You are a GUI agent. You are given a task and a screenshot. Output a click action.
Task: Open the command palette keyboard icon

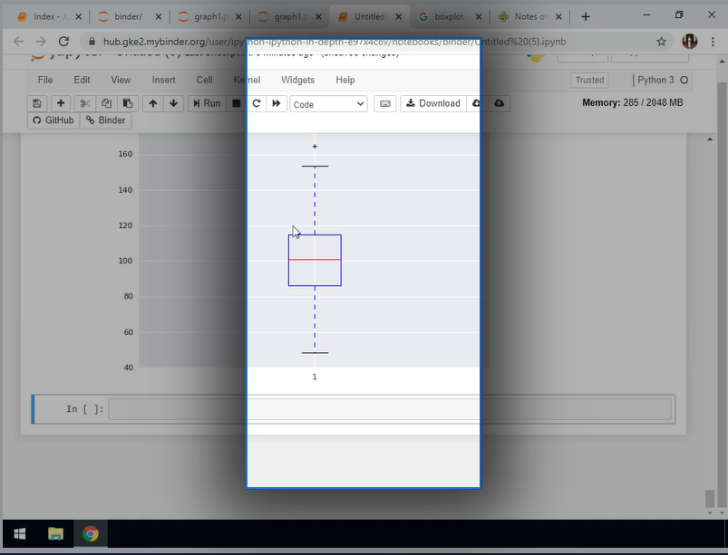(385, 103)
